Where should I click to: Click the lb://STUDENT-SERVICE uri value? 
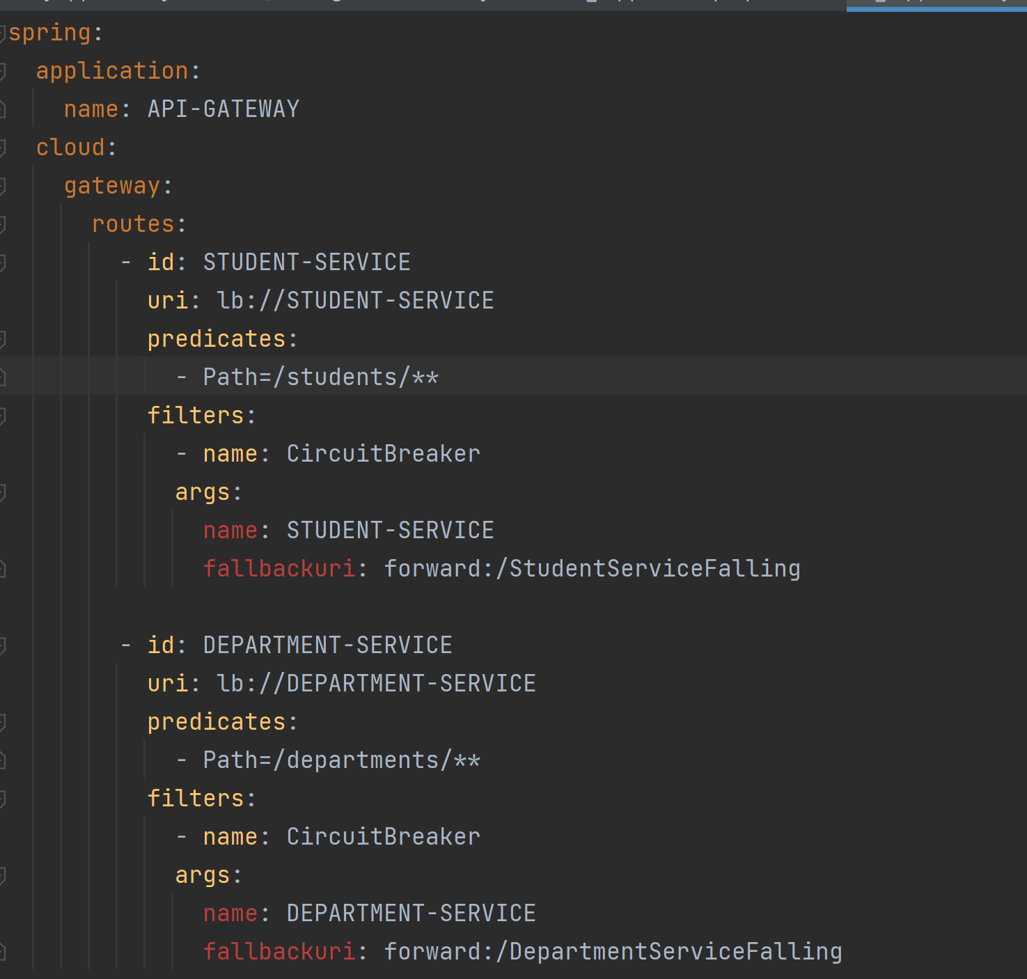point(356,301)
